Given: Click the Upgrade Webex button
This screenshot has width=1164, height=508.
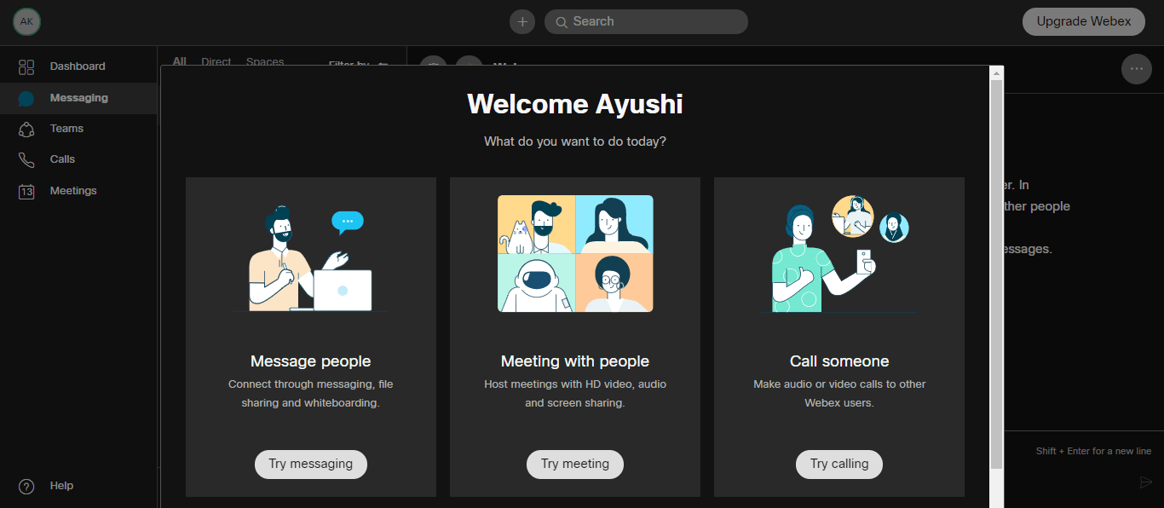Looking at the screenshot, I should (x=1083, y=21).
